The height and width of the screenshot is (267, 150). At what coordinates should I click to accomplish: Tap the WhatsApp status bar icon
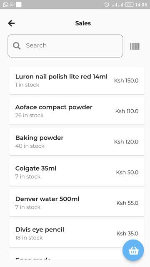pos(5,5)
